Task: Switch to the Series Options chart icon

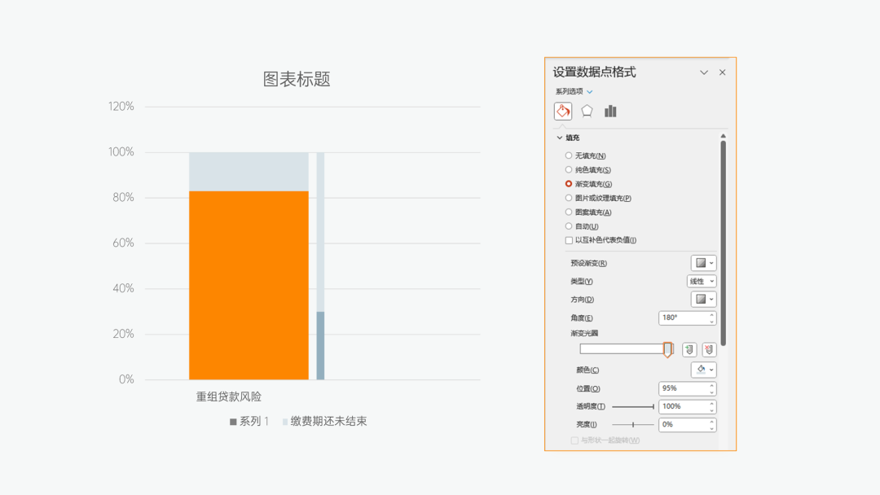Action: (610, 111)
